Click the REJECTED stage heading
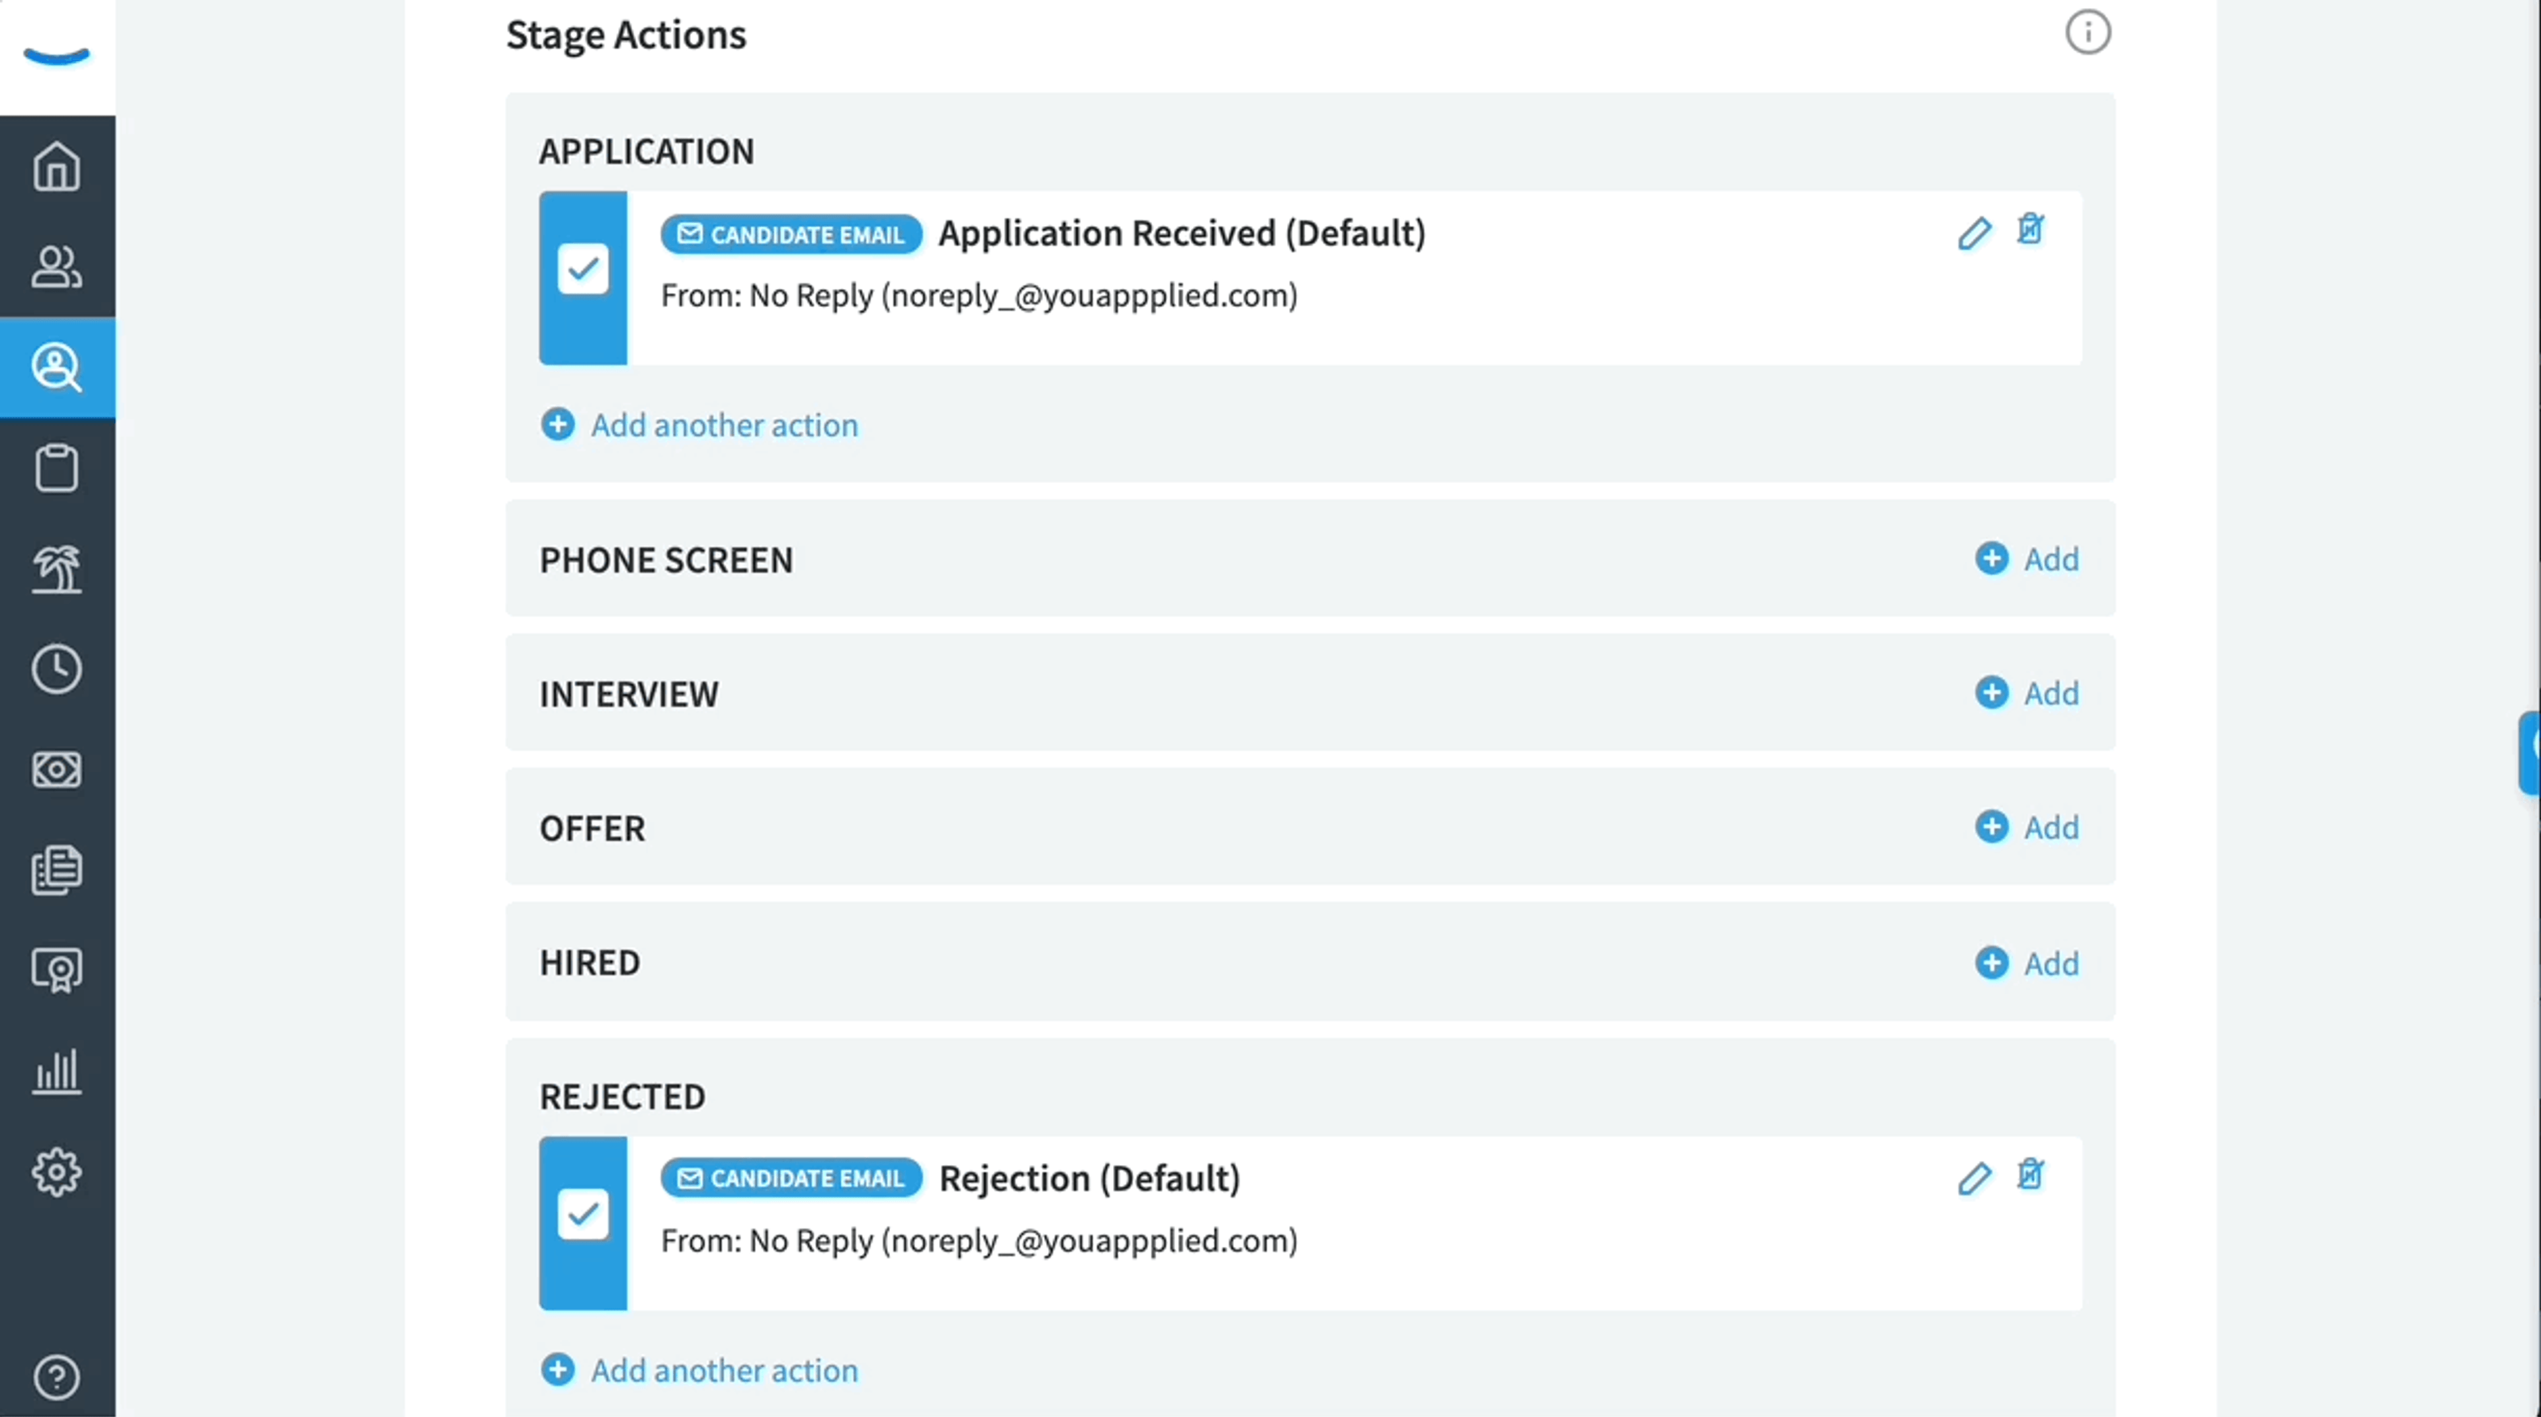The width and height of the screenshot is (2541, 1417). pyautogui.click(x=621, y=1097)
